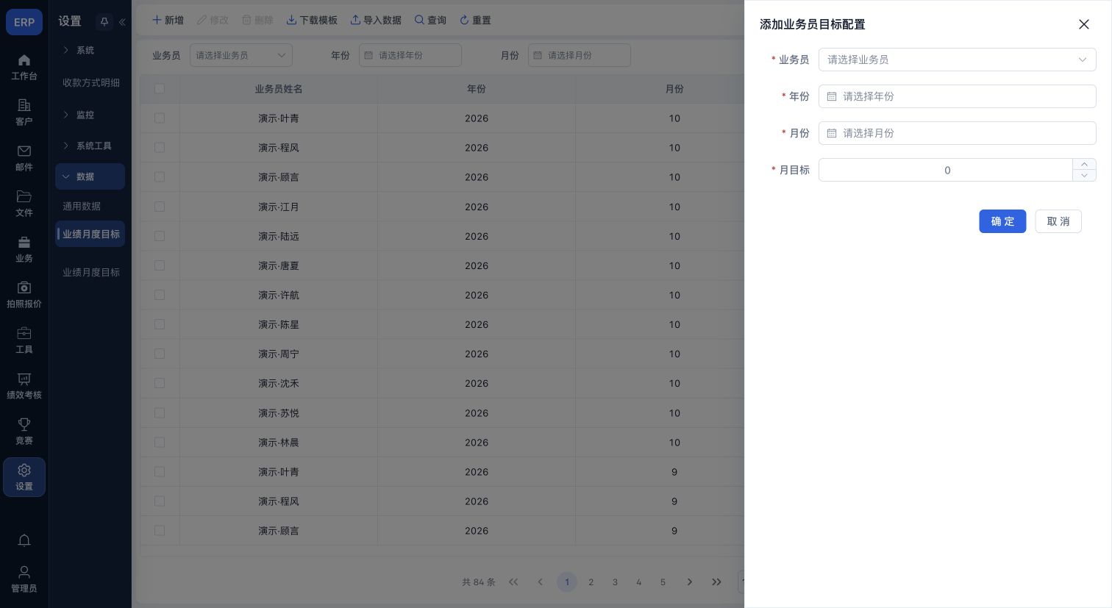Screen dimensions: 1112x608
Task: Click the 年份 date field in drawer
Action: point(957,96)
